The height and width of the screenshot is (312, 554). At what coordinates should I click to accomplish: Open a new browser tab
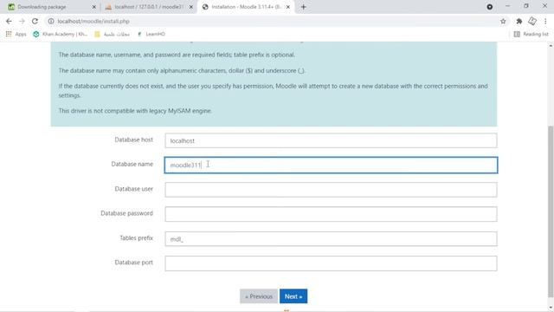click(303, 7)
